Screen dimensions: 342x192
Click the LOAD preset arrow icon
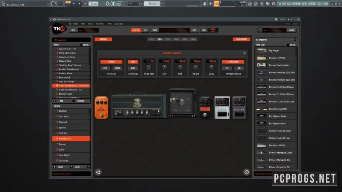click(55, 167)
